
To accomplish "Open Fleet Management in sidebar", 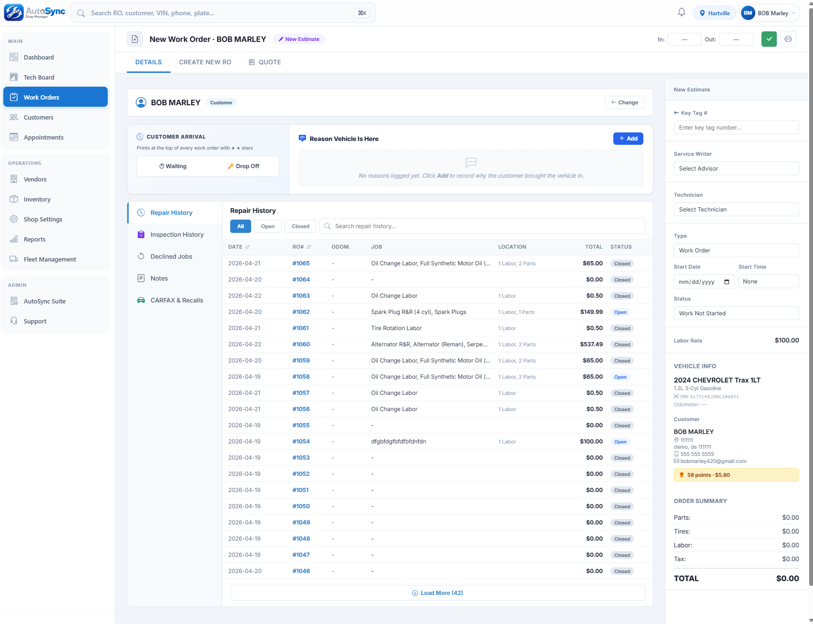I will 55,259.
